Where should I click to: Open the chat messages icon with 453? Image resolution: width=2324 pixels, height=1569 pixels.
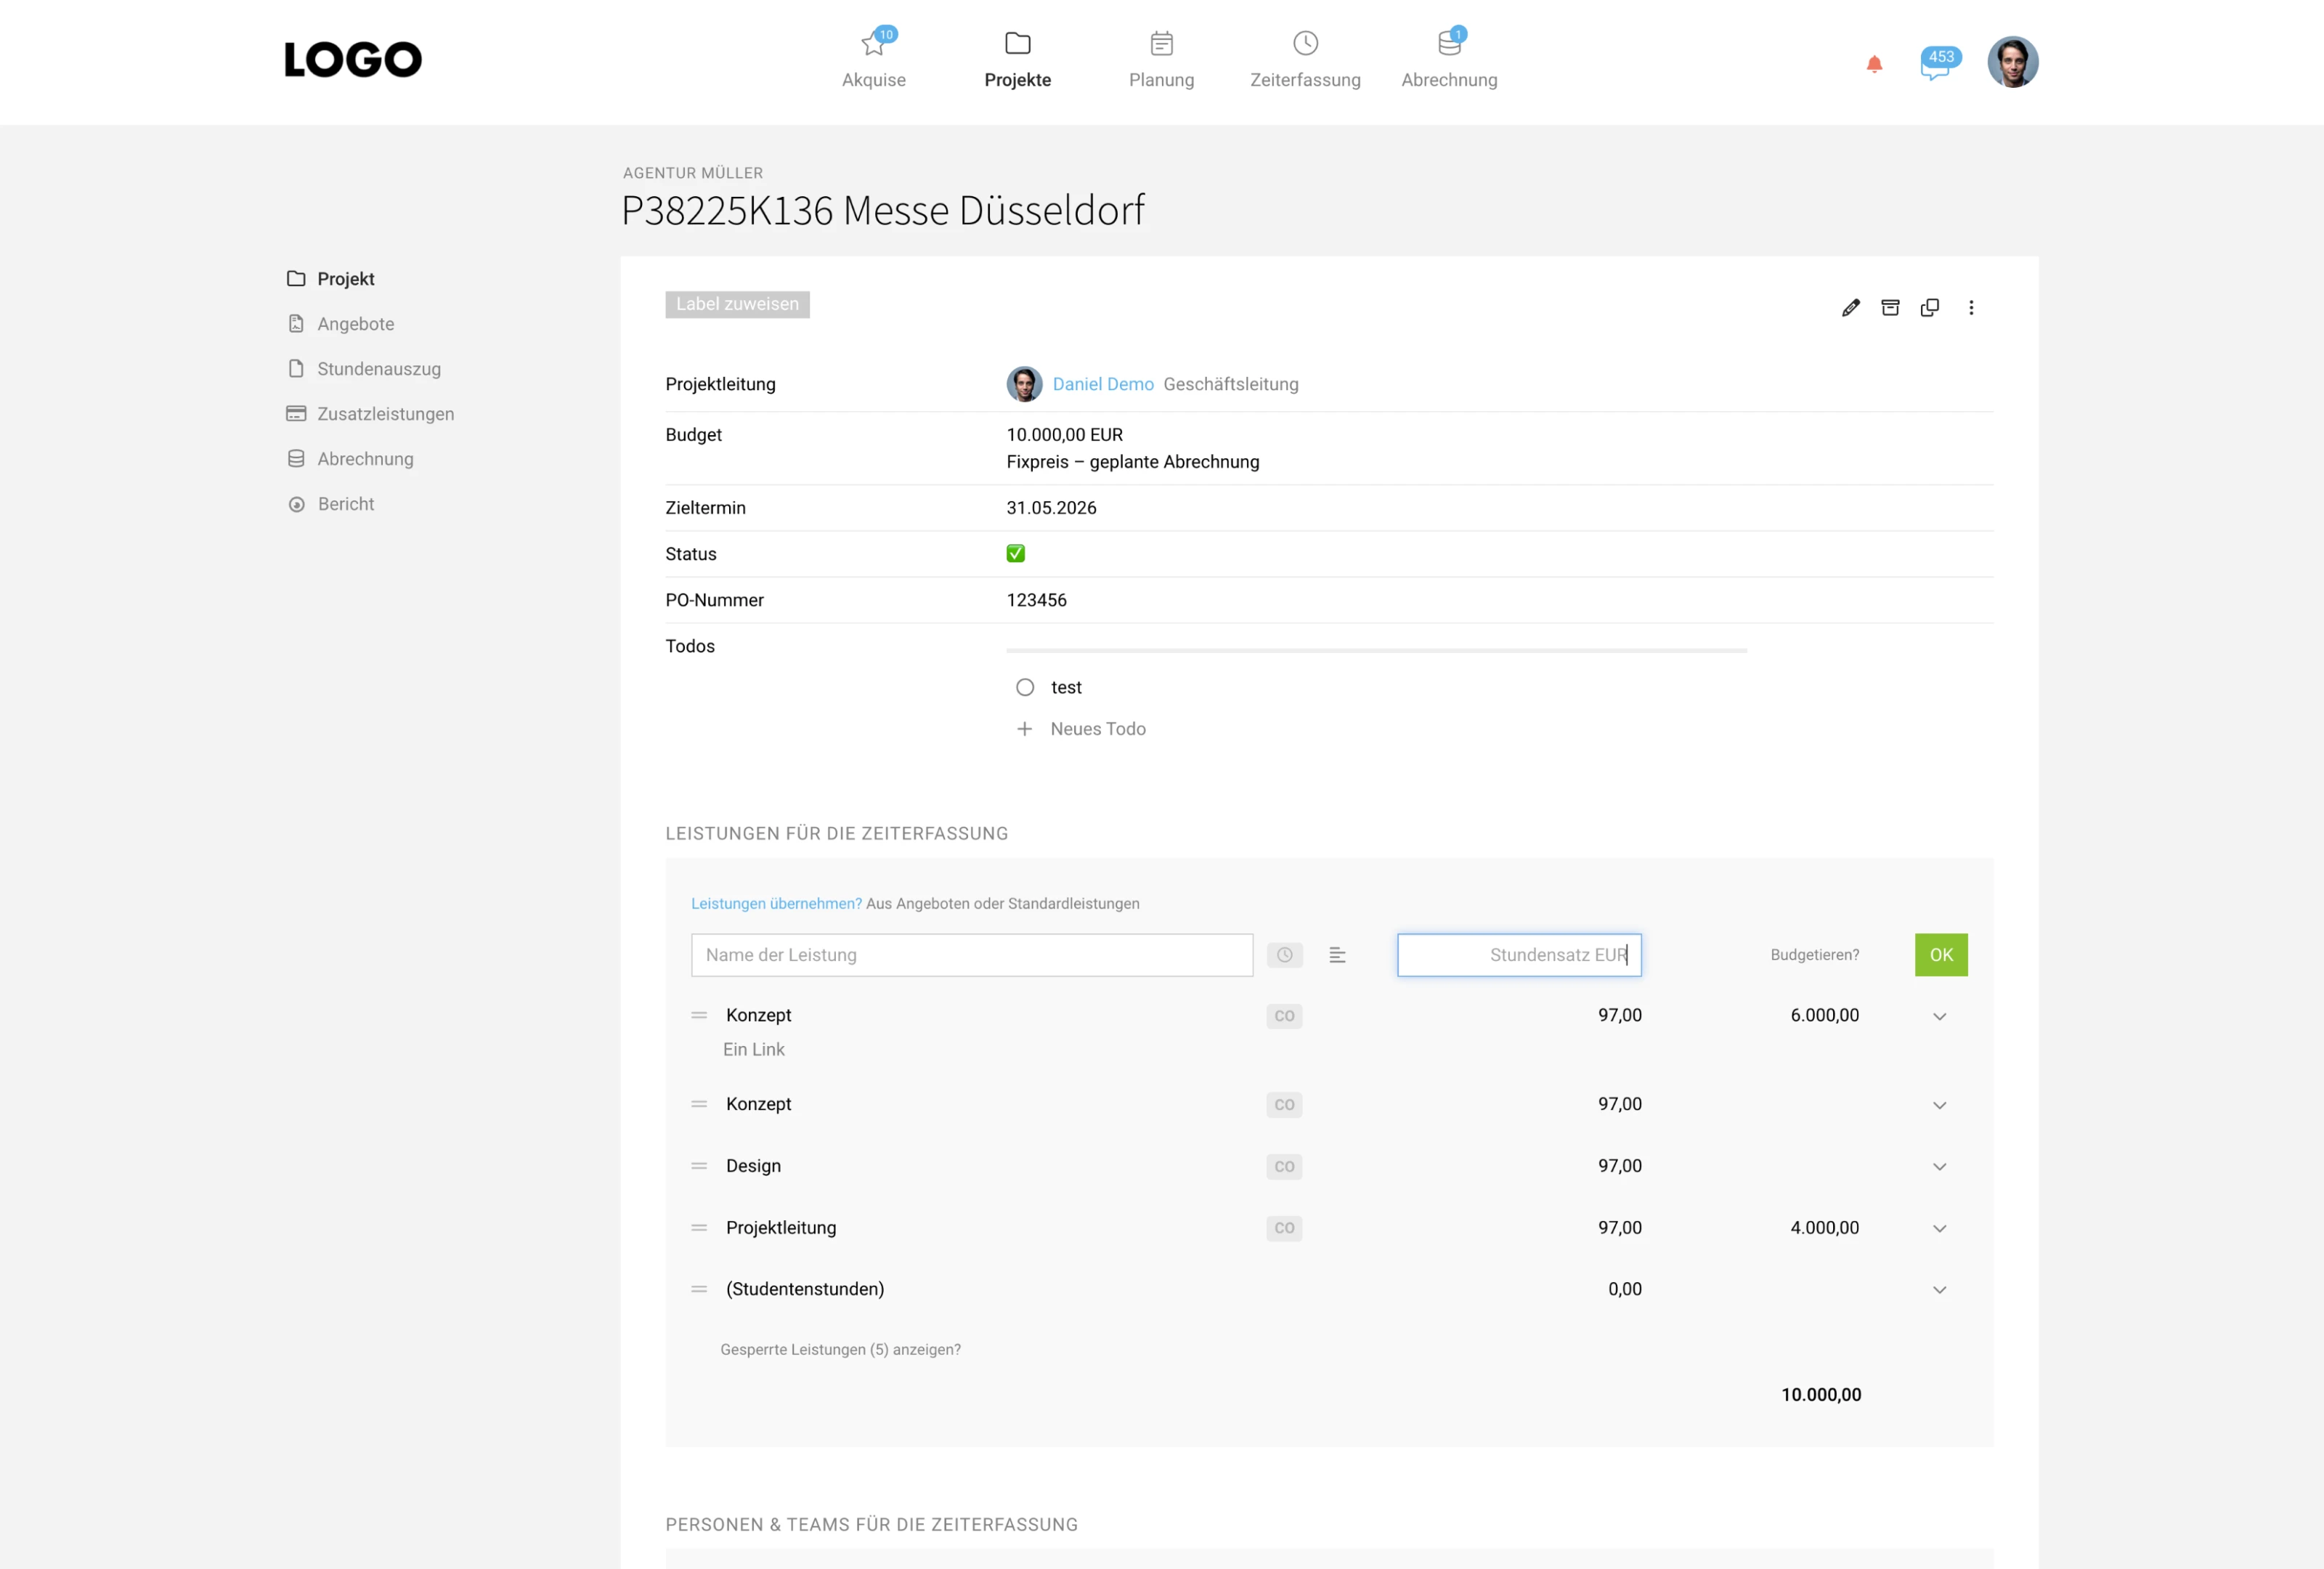pos(1936,66)
